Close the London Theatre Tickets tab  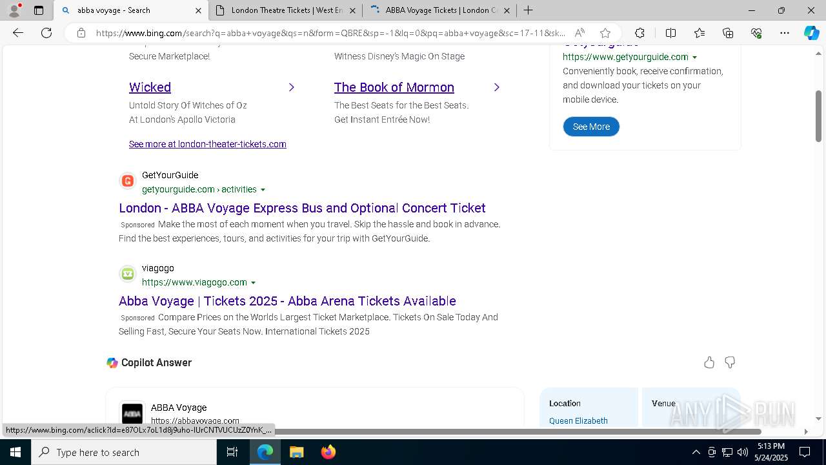(352, 10)
